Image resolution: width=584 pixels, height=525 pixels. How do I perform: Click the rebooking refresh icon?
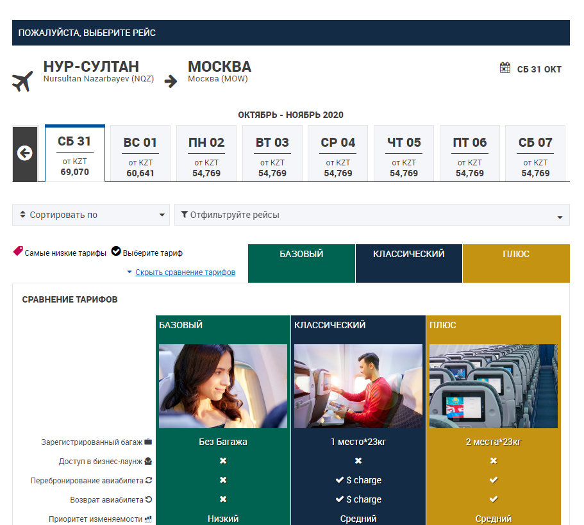pos(149,480)
